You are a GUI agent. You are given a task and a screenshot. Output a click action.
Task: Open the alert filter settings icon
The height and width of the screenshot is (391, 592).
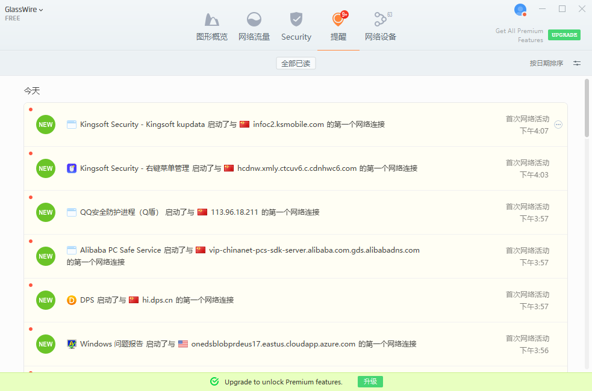click(577, 63)
